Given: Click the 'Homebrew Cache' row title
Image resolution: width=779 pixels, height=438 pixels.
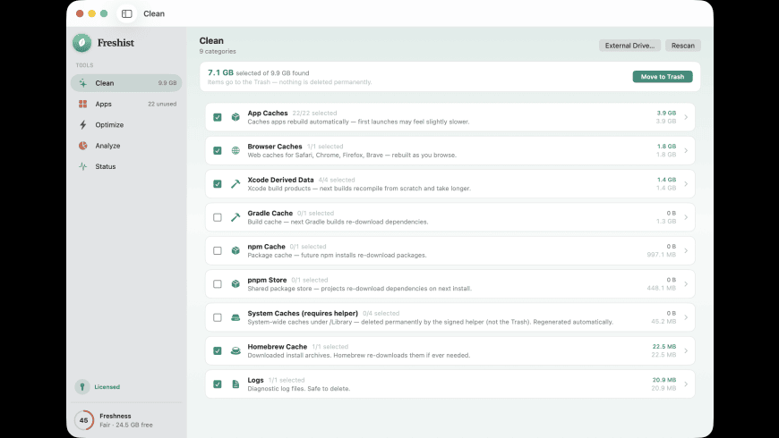Looking at the screenshot, I should click(278, 346).
